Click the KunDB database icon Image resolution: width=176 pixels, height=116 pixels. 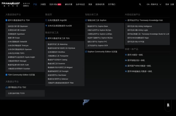click(46, 26)
